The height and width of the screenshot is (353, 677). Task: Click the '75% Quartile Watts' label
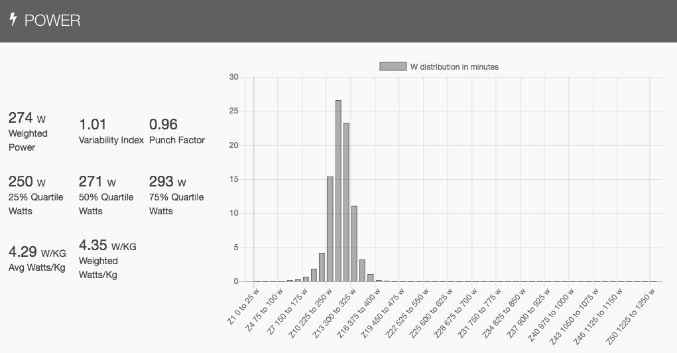tap(176, 204)
